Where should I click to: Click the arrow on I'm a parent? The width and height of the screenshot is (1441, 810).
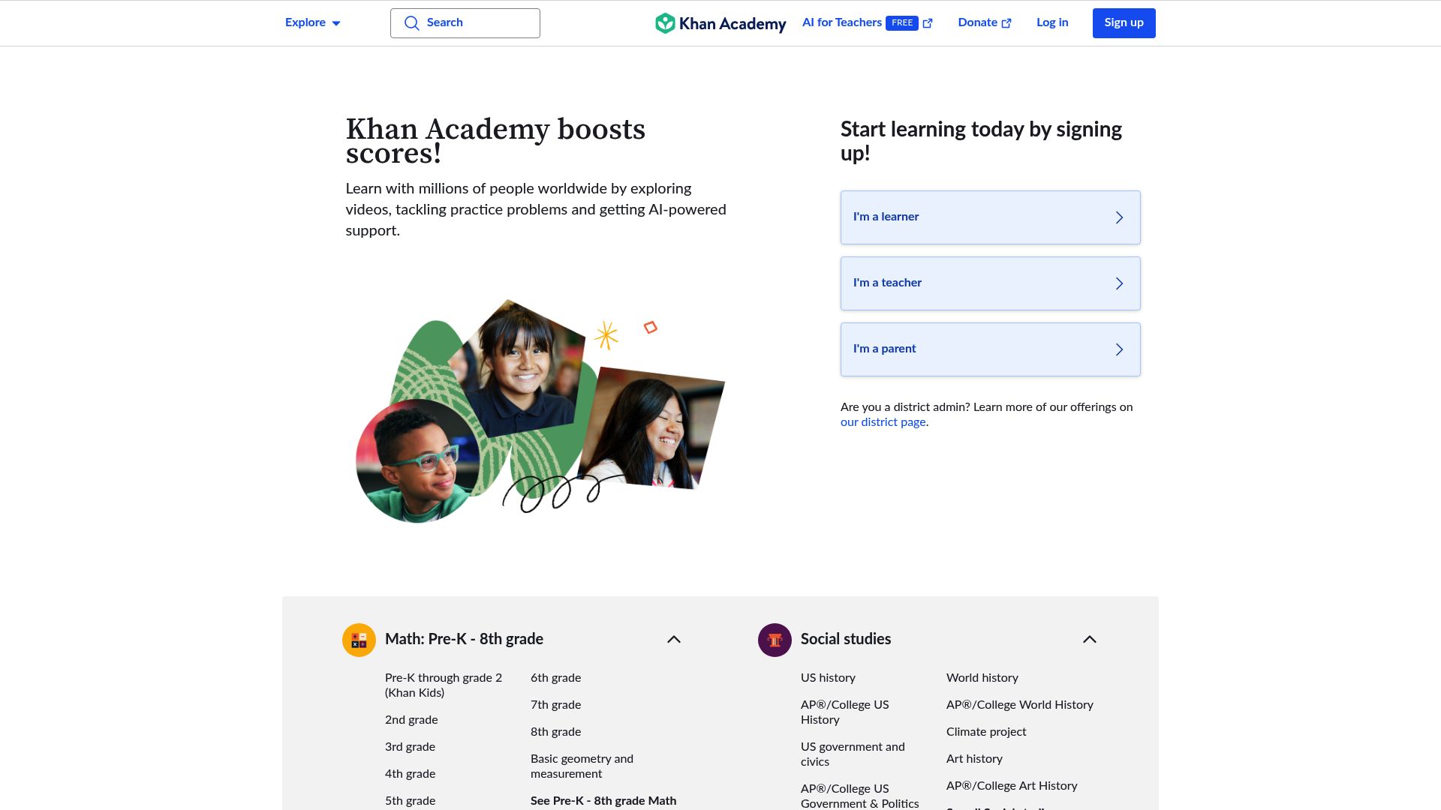pos(1119,349)
